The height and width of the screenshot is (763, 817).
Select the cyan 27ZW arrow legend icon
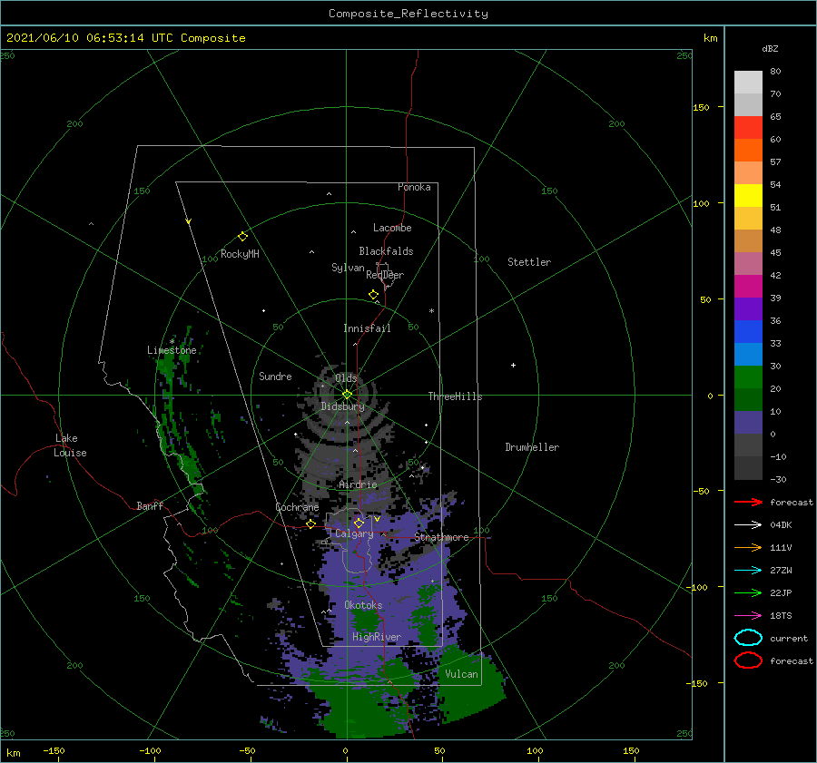(748, 570)
